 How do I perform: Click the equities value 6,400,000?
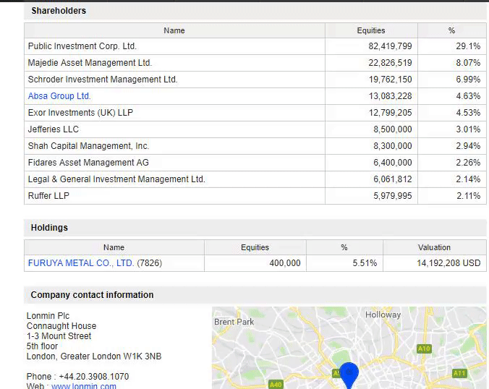(x=393, y=163)
